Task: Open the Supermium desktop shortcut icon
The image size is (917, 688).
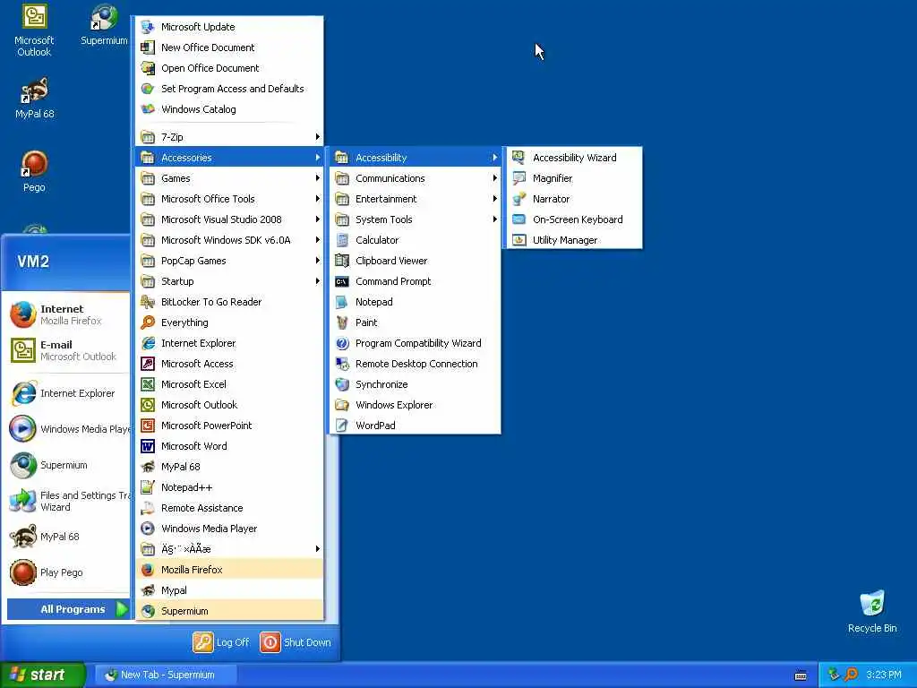Action: coord(104,26)
